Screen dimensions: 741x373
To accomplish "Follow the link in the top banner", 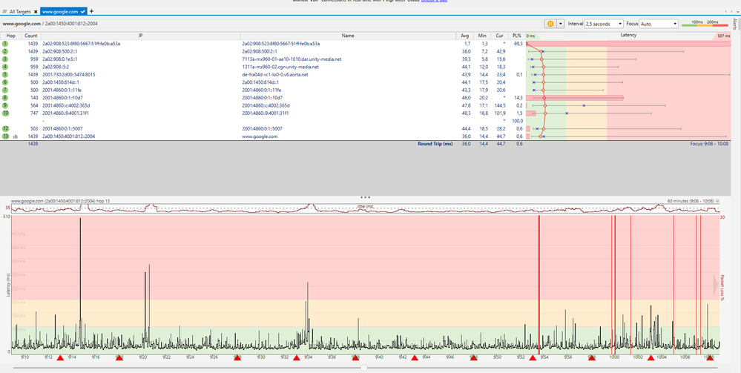I will 435,1.
